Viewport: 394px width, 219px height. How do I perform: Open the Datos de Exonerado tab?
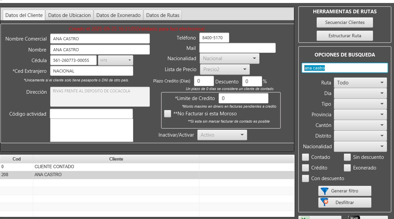119,15
